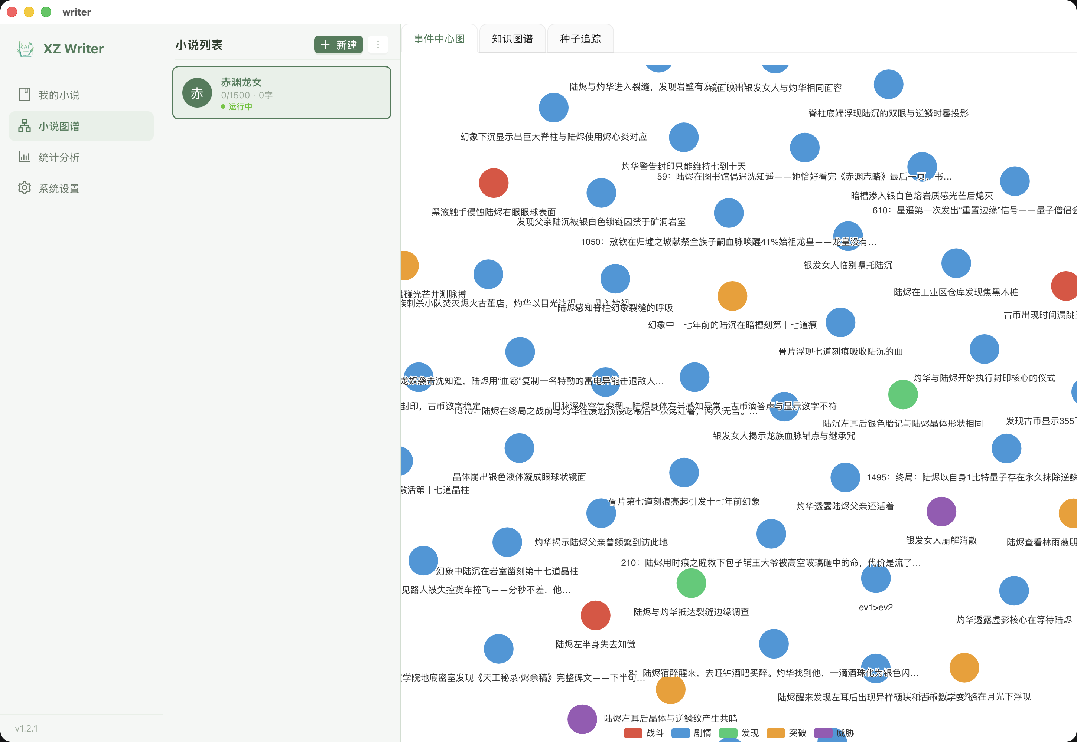
Task: Click the 新建 novel button
Action: point(338,45)
